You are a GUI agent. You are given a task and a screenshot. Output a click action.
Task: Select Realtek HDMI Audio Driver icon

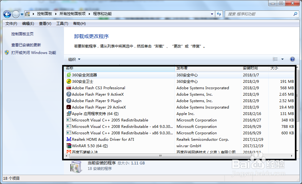tap(69, 139)
